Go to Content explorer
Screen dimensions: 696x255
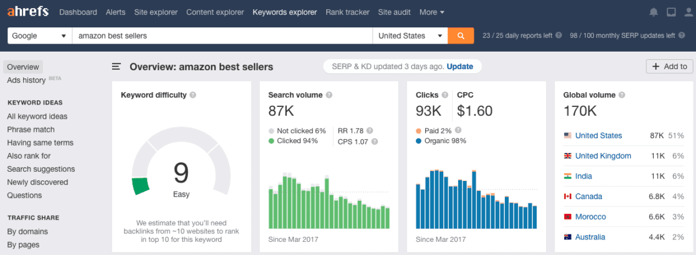pos(215,12)
